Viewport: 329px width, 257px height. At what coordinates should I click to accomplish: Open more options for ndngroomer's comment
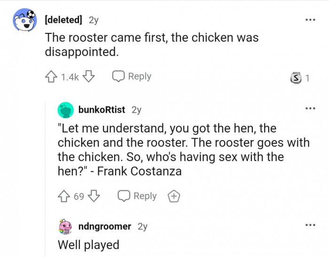pyautogui.click(x=309, y=226)
